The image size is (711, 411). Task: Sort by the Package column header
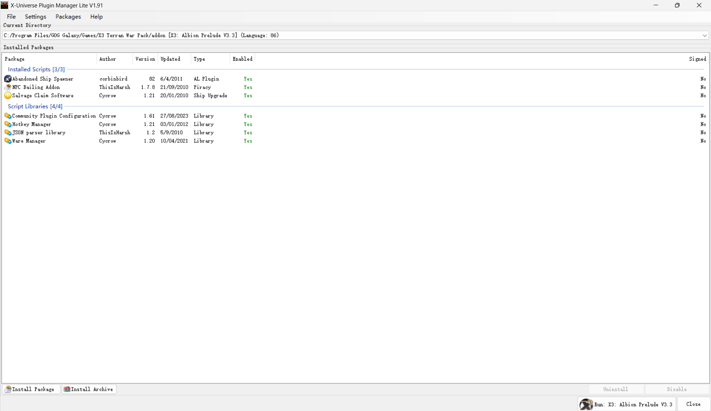click(49, 59)
